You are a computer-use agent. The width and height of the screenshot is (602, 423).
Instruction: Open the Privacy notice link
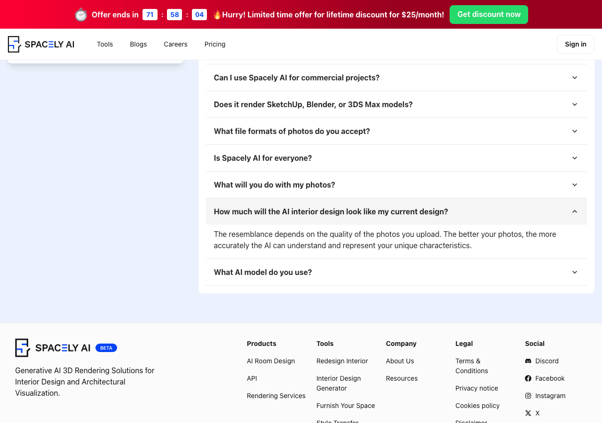point(476,388)
